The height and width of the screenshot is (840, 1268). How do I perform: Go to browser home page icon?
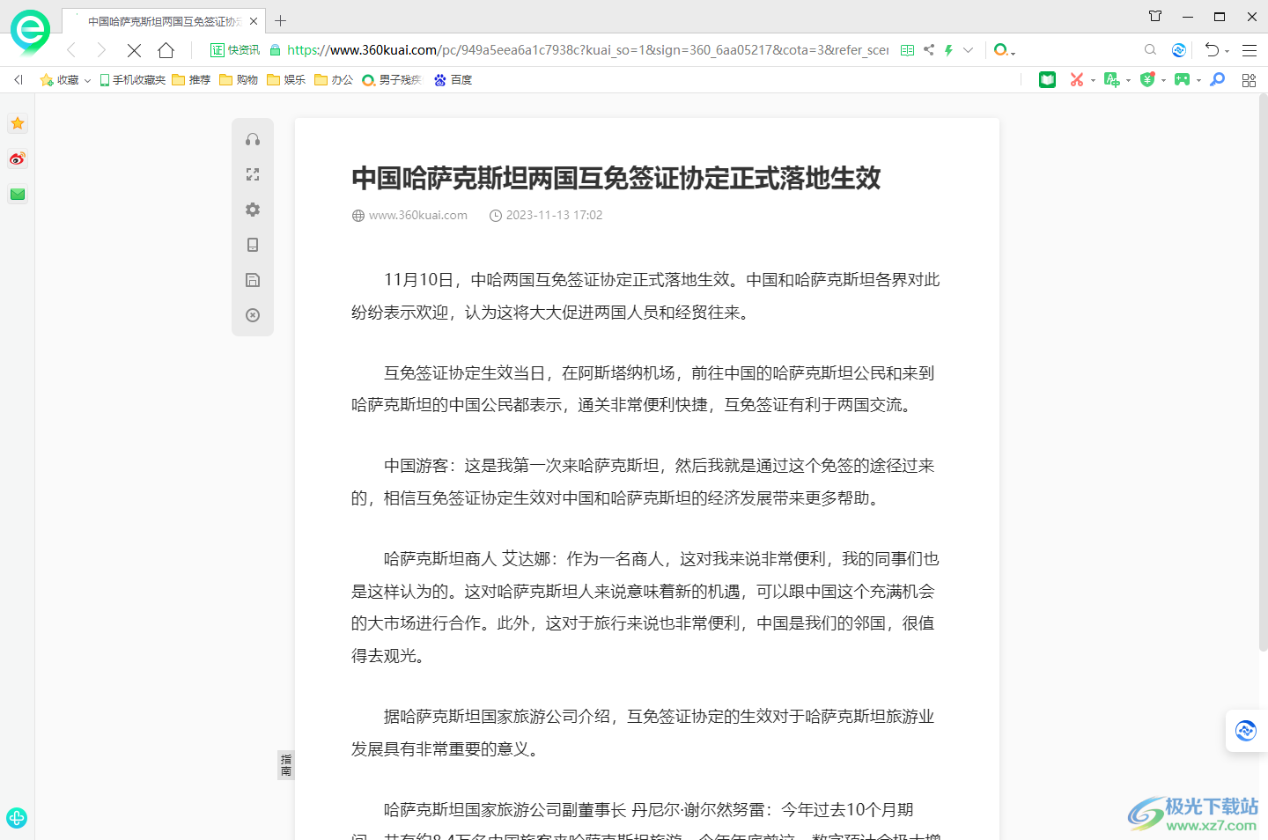tap(166, 50)
